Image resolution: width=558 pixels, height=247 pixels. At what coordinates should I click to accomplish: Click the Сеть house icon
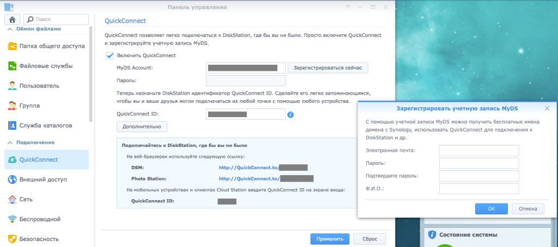tap(12, 199)
